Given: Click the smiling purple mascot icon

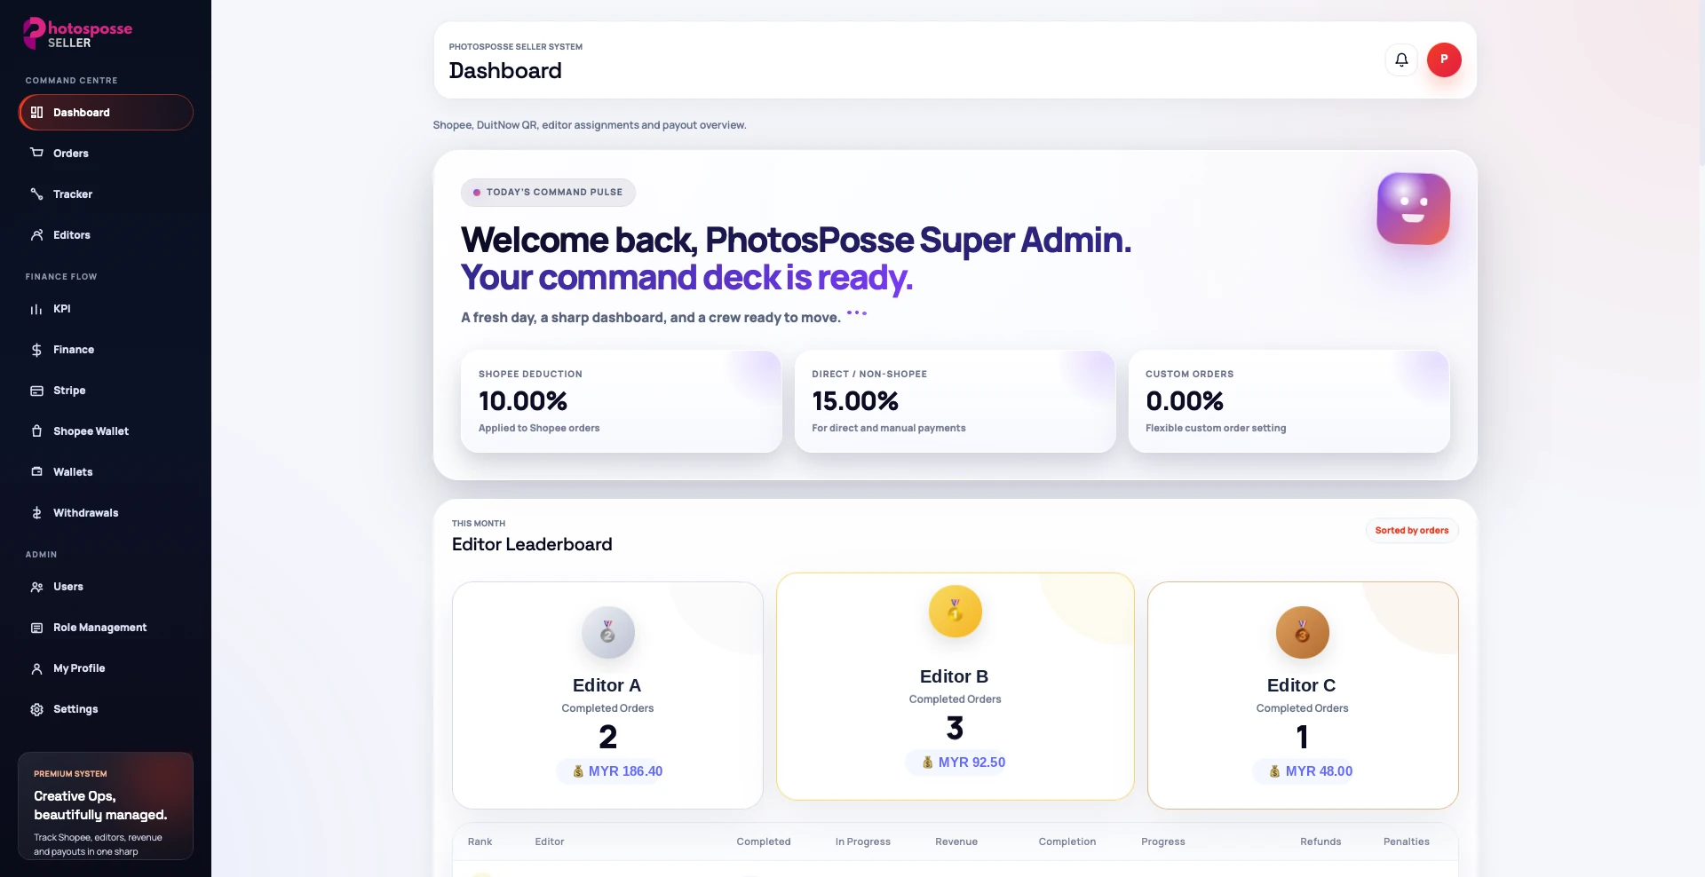Looking at the screenshot, I should (x=1413, y=209).
